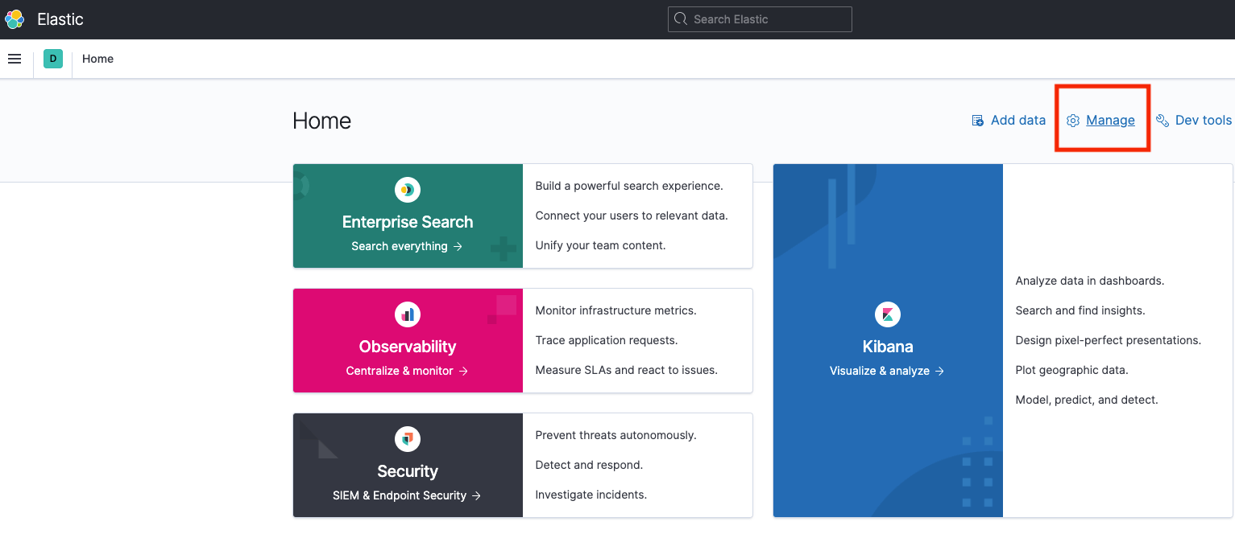Open Observability title
1235x534 pixels.
(408, 347)
